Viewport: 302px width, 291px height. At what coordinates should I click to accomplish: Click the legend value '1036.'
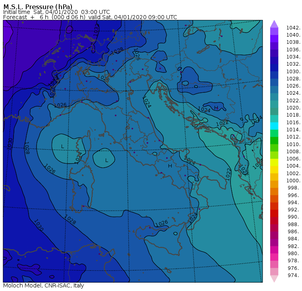[x=293, y=50]
